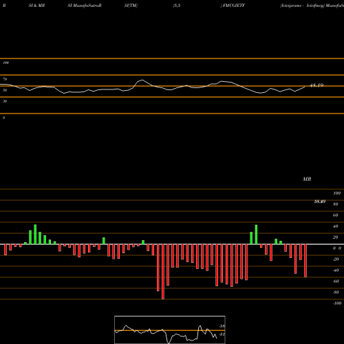The height and width of the screenshot is (344, 344).
Task: Select the 80 label on MR scale
Action: pos(336,204)
